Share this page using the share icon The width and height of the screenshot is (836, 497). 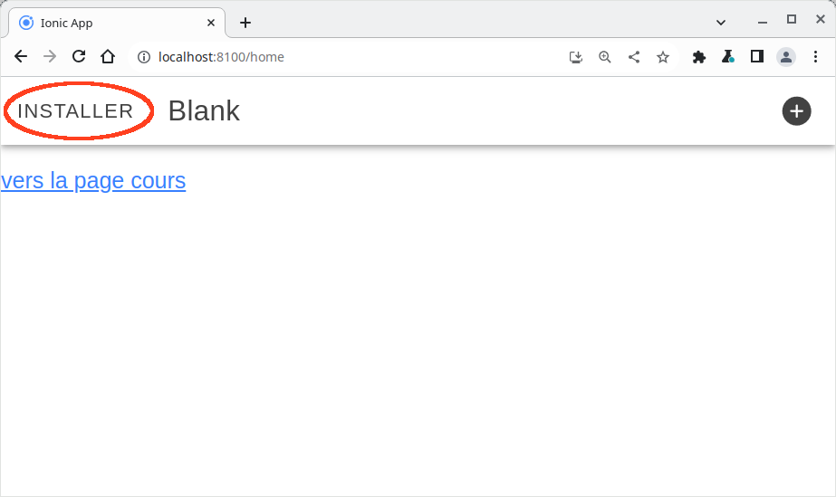pyautogui.click(x=634, y=57)
